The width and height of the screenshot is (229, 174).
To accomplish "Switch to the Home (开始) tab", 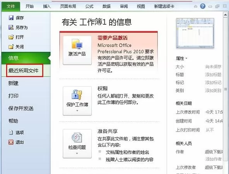I will (29, 6).
